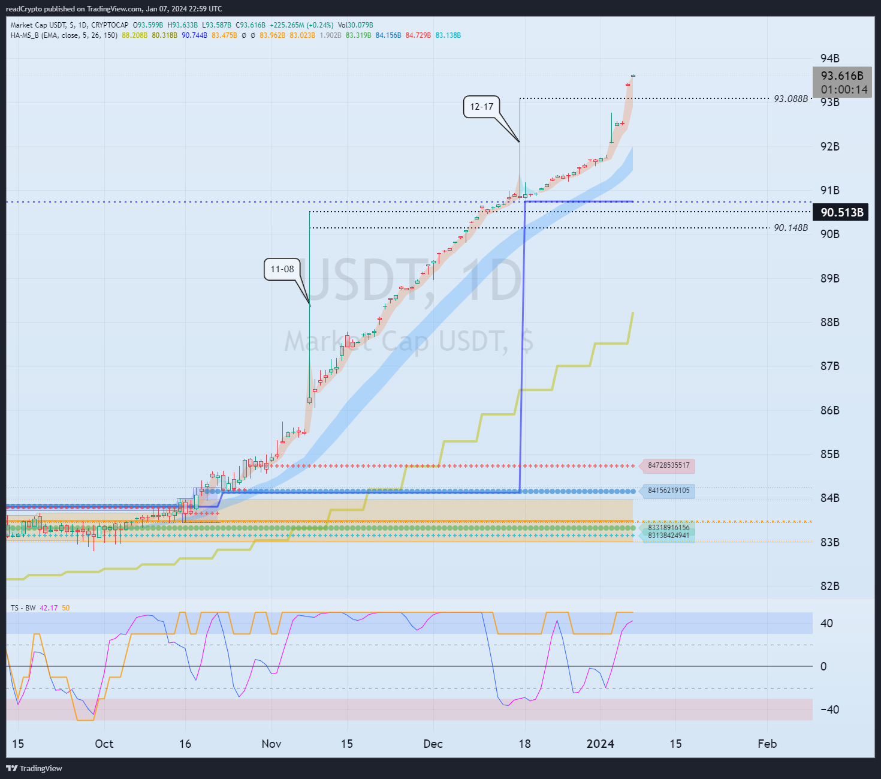The height and width of the screenshot is (779, 881).
Task: Click the high value H93.633B in legend
Action: pos(182,25)
